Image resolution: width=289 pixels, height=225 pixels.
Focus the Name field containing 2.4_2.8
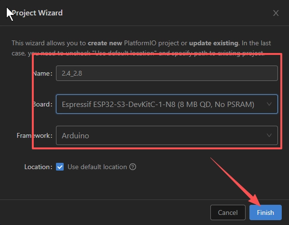click(167, 73)
